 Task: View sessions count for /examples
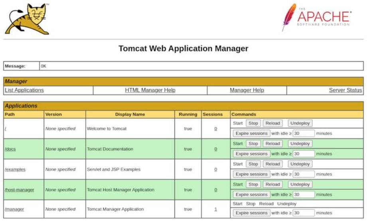pyautogui.click(x=215, y=170)
